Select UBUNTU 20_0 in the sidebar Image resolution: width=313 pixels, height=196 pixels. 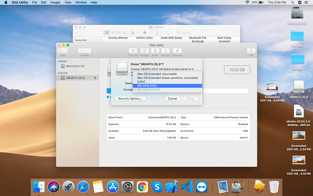pyautogui.click(x=78, y=78)
